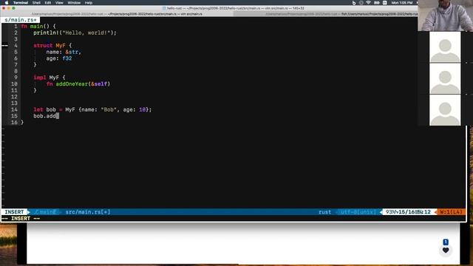Screen dimensions: 473x266
Task: Click line number 12 in the gutter
Action: (14, 97)
